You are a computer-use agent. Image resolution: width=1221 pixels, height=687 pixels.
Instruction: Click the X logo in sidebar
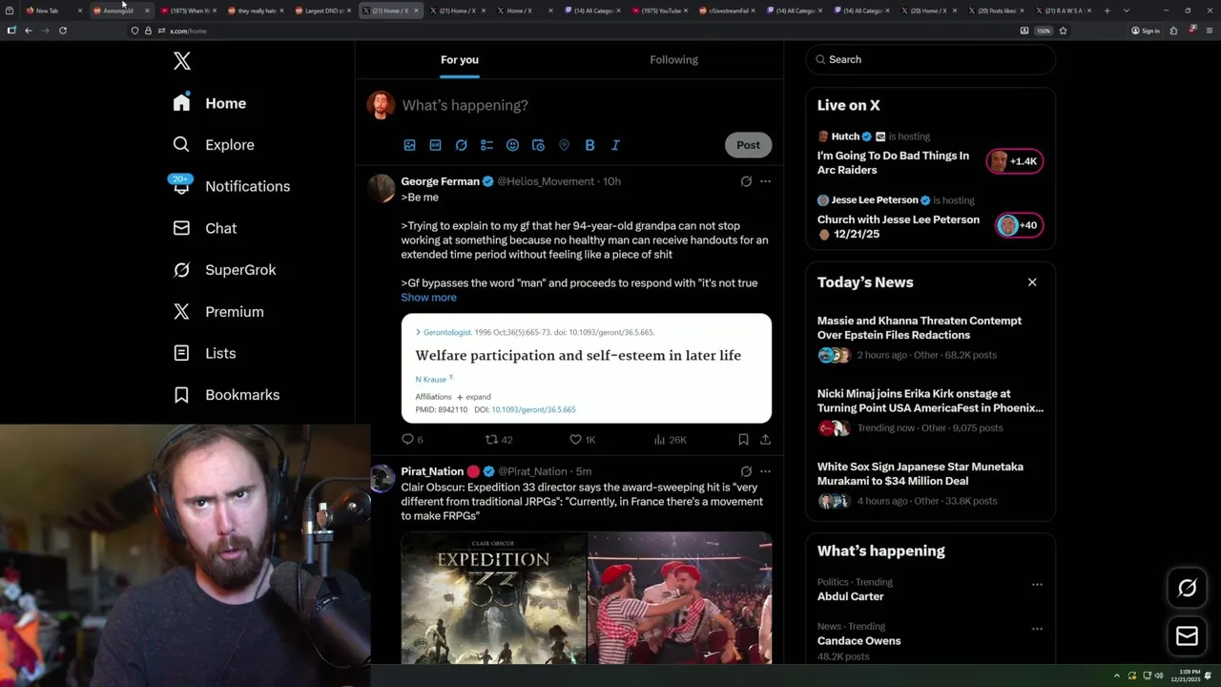click(x=182, y=61)
